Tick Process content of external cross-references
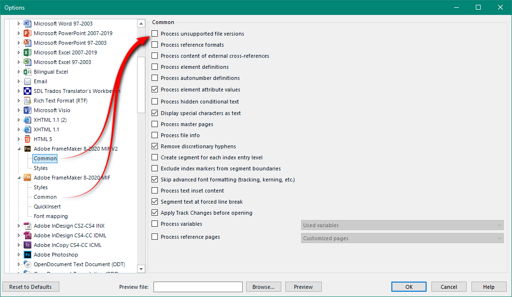Viewport: 512px width, 297px height. 155,56
